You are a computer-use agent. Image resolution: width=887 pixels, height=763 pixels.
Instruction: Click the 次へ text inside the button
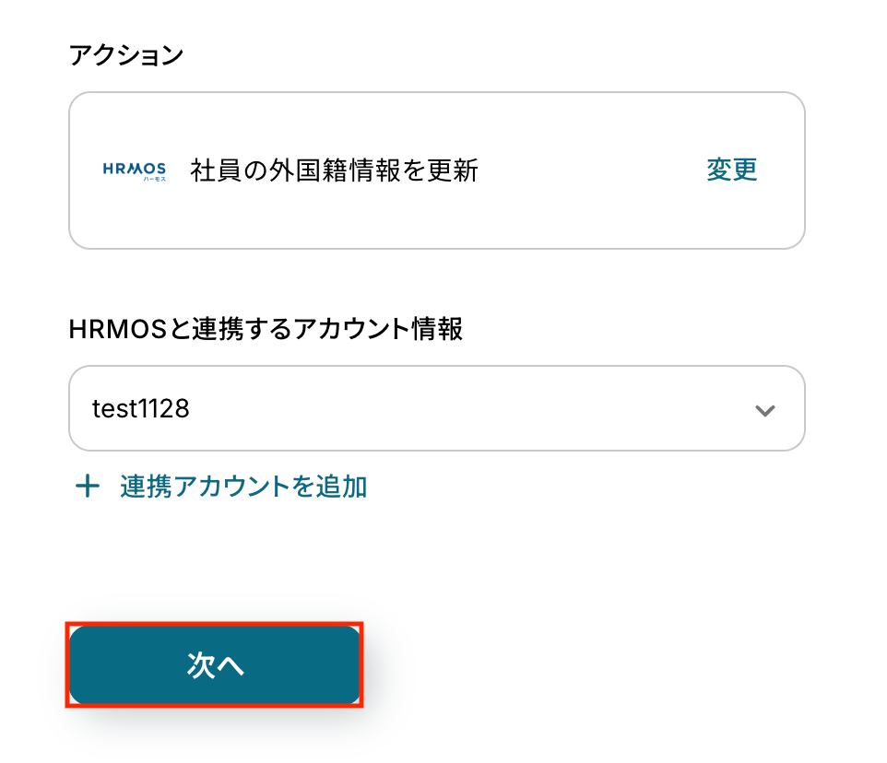[x=215, y=666]
